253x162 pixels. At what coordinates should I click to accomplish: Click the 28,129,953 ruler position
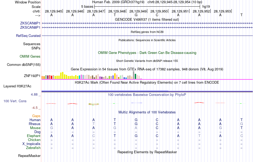coord(222,11)
